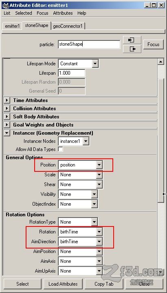Click the scrollbar up arrow
The image size is (167, 293).
(160, 62)
